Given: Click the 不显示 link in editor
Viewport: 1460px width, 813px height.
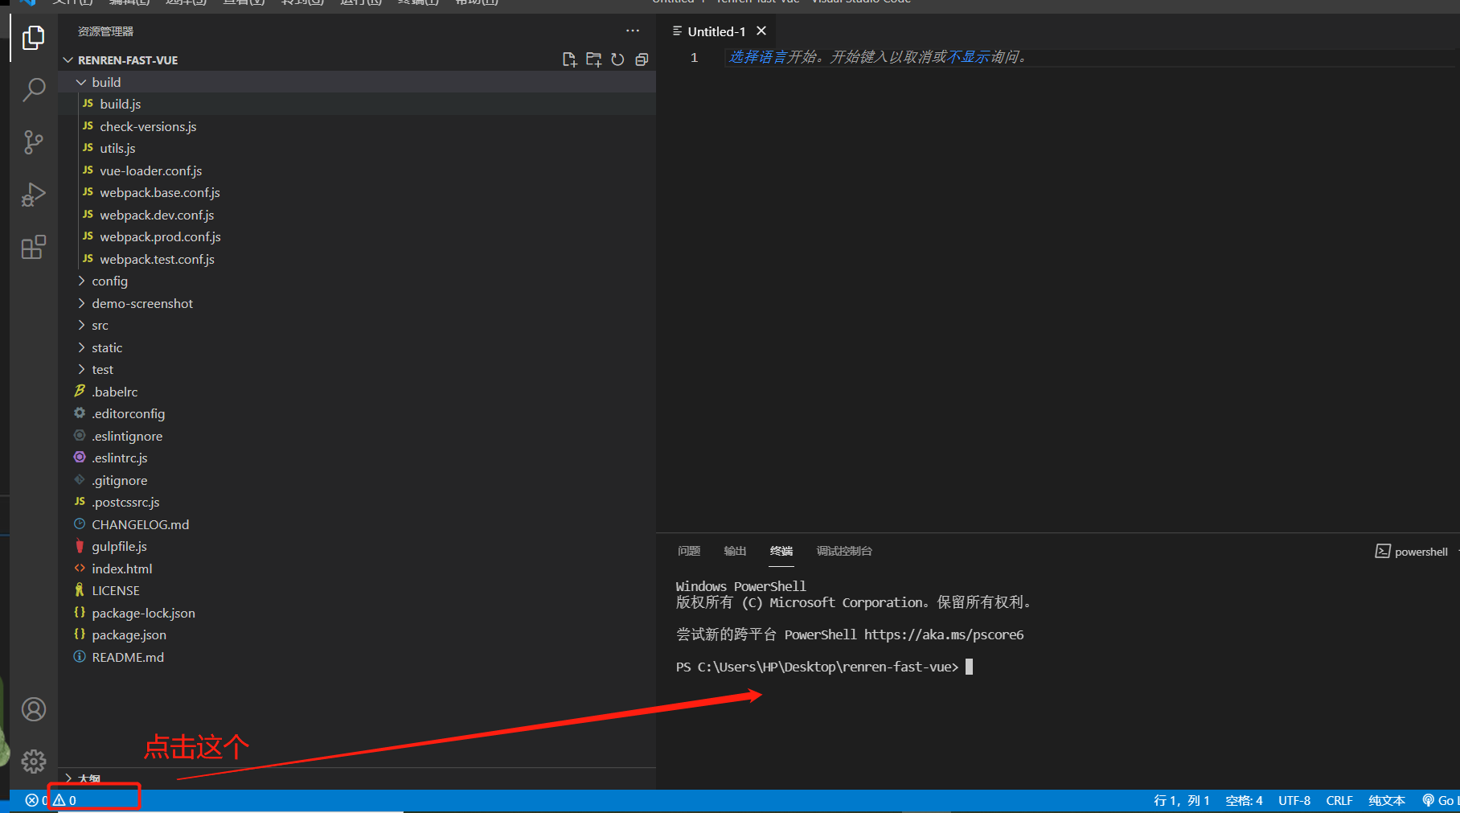Looking at the screenshot, I should click(968, 57).
